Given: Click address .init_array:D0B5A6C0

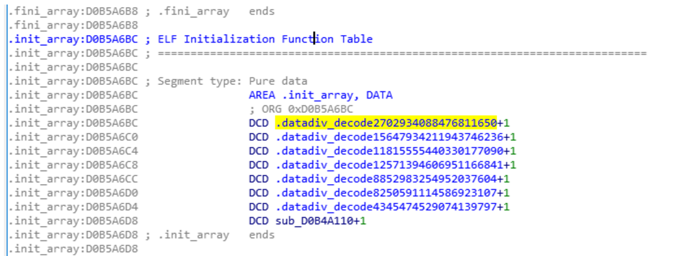Looking at the screenshot, I should [x=73, y=137].
